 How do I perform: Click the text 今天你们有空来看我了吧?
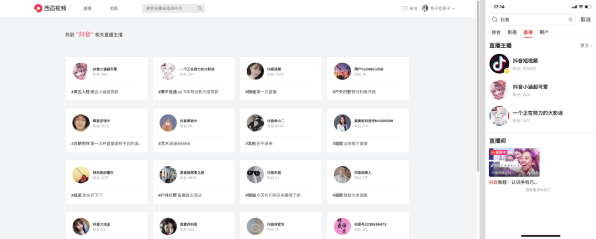279,195
